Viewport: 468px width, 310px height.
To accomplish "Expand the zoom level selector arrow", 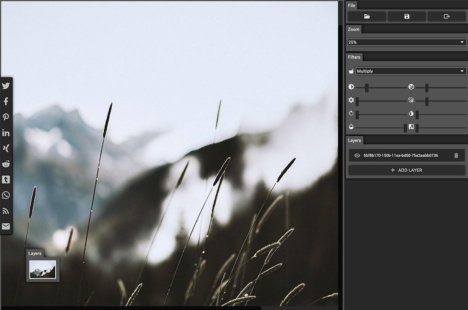I will pos(462,42).
